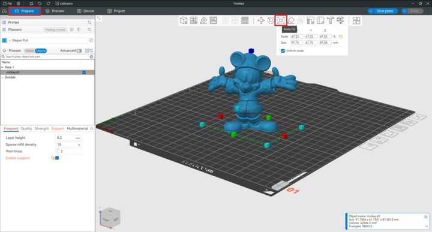The height and width of the screenshot is (232, 432).
Task: Close the object info panel
Action: 425,217
